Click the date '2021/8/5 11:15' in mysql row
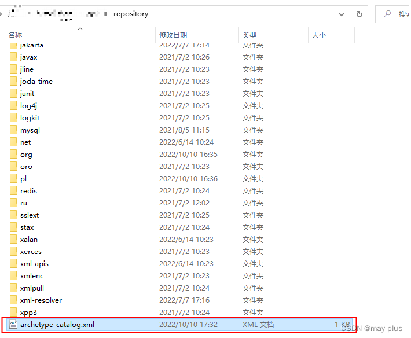This screenshot has height=338, width=411. coord(184,130)
